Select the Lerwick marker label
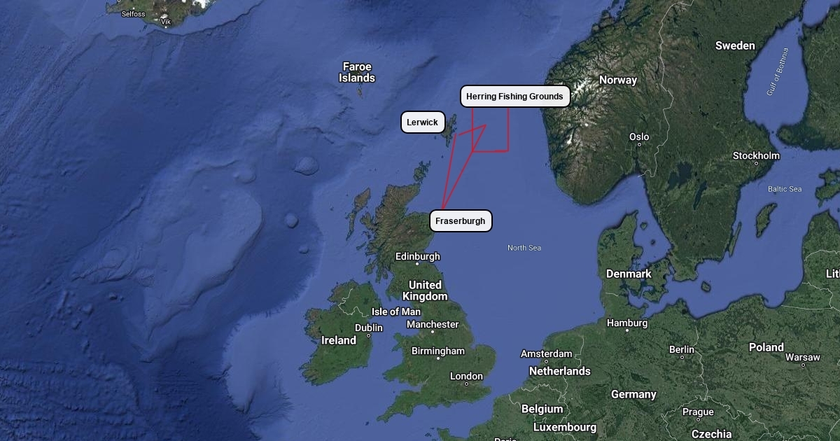 coord(422,122)
